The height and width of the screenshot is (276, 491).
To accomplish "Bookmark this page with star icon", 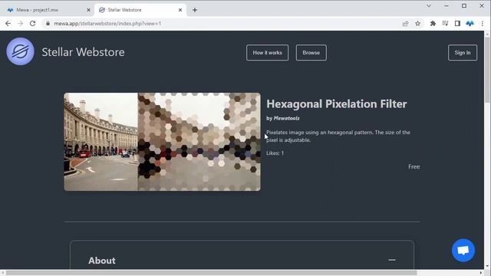I will click(x=417, y=24).
